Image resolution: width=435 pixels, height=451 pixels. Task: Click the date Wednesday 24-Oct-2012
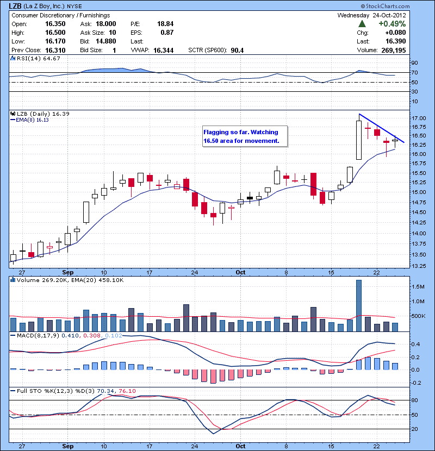pos(372,15)
